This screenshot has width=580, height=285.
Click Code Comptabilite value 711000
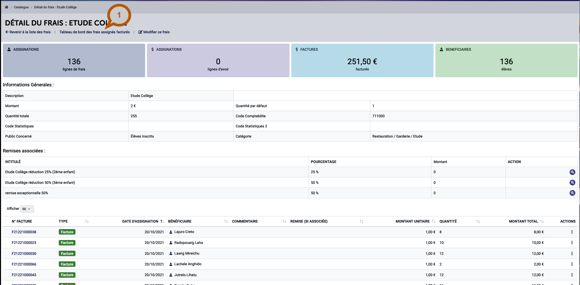point(378,116)
